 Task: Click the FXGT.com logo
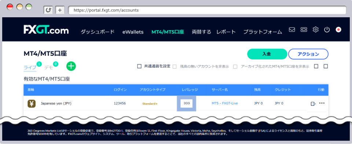pos(46,30)
